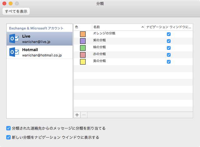Click the green category color swatch
The width and height of the screenshot is (200, 147).
click(83, 48)
